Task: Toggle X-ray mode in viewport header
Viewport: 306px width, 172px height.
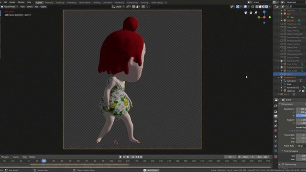Action: [x=253, y=7]
